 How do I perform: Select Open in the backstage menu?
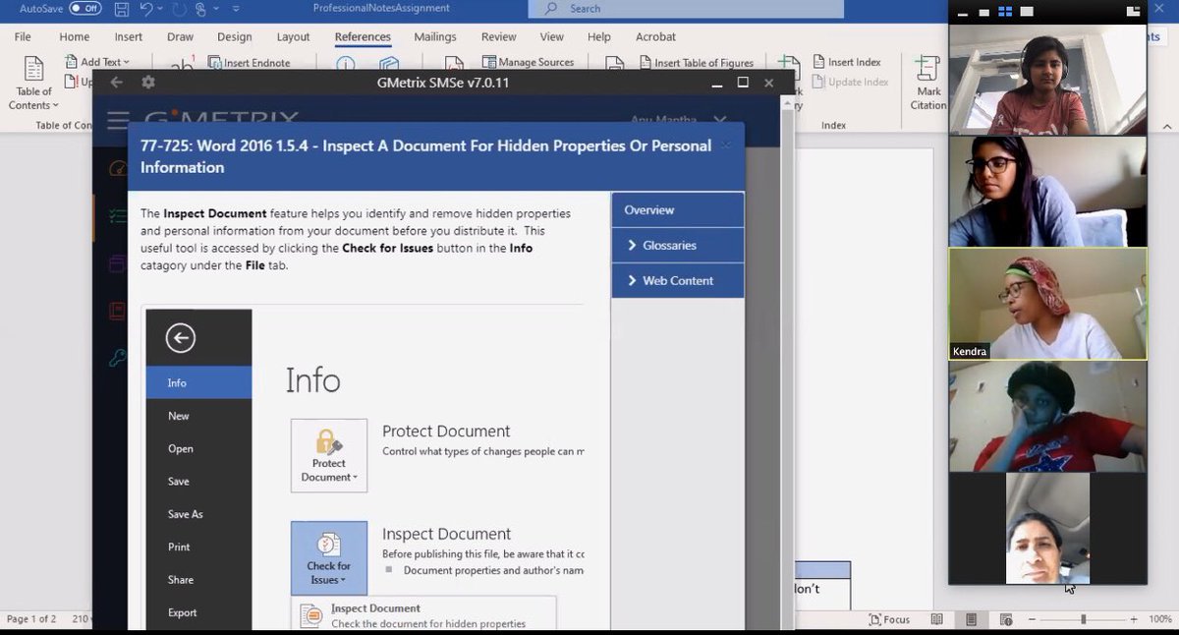(198, 448)
